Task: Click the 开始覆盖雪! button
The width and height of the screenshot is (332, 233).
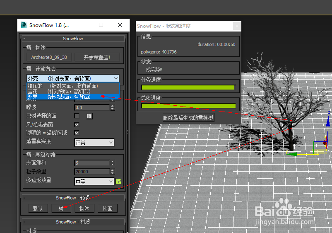Action: click(97, 57)
